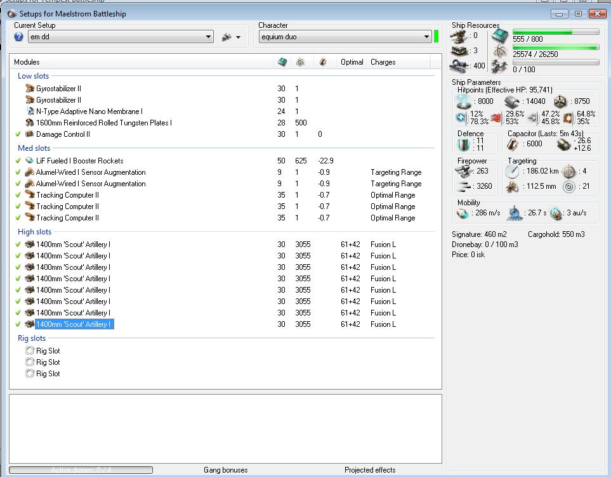Screen dimensions: 611x477
Task: Click the volley damage icon showing 3260
Action: click(464, 186)
